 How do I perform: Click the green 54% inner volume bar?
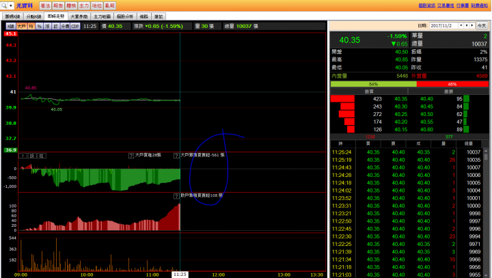click(x=373, y=84)
